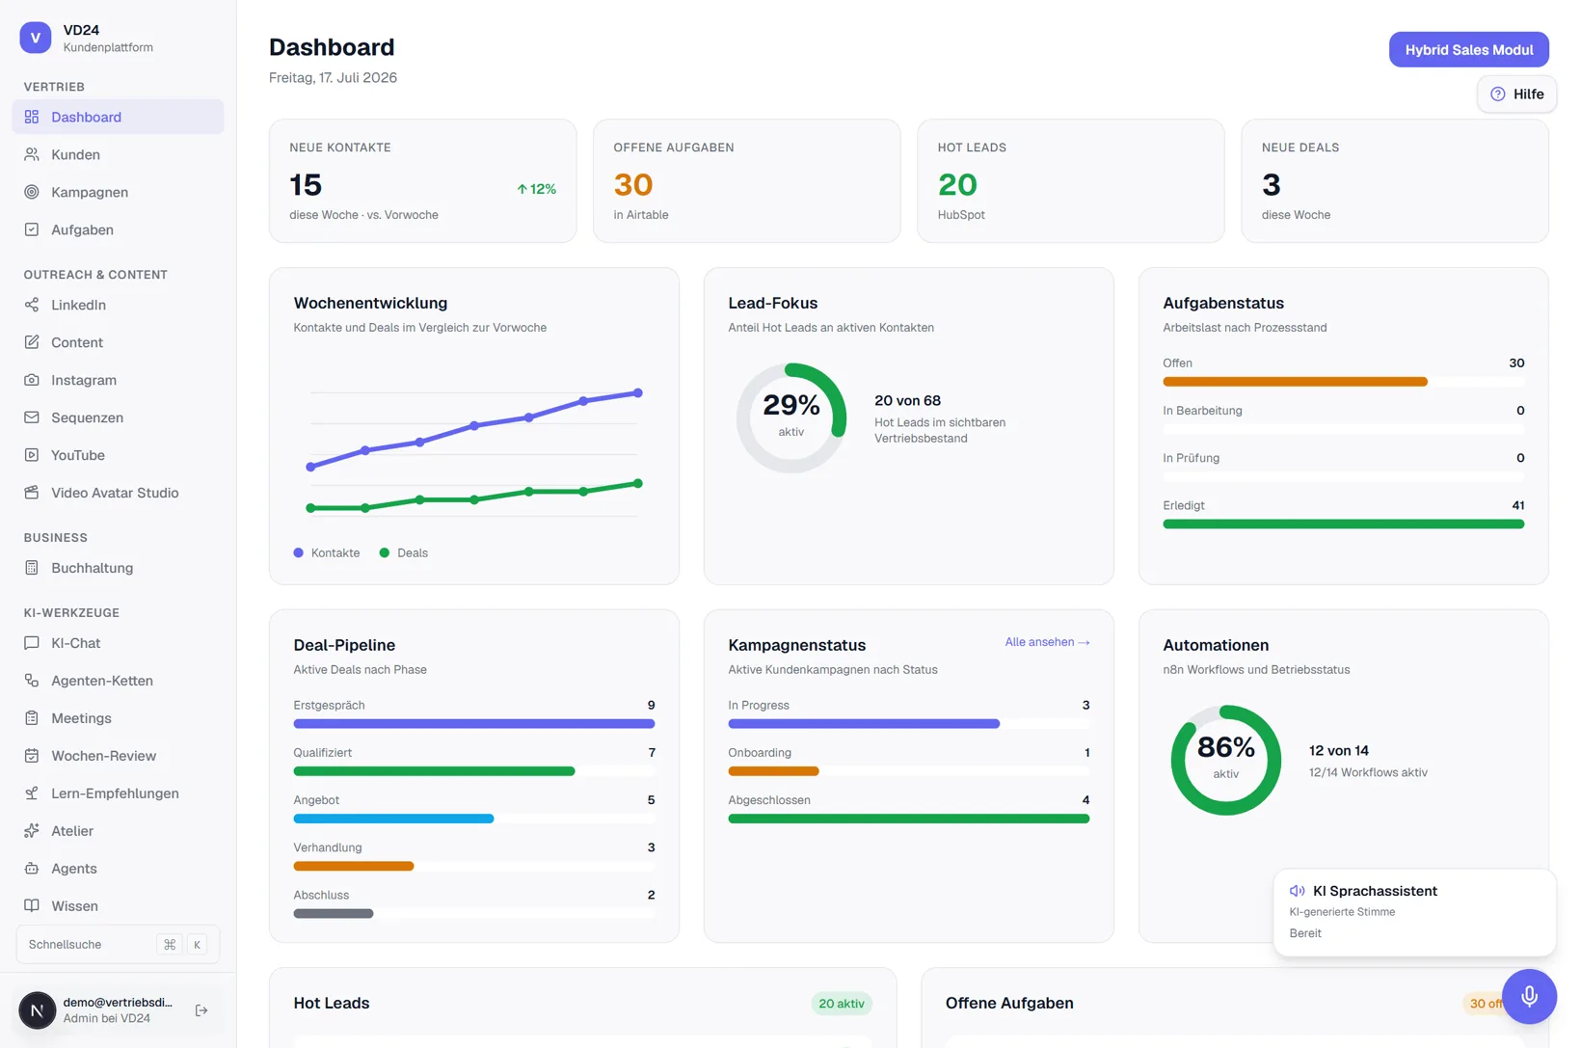
Task: Click the Kunden people icon
Action: point(32,154)
